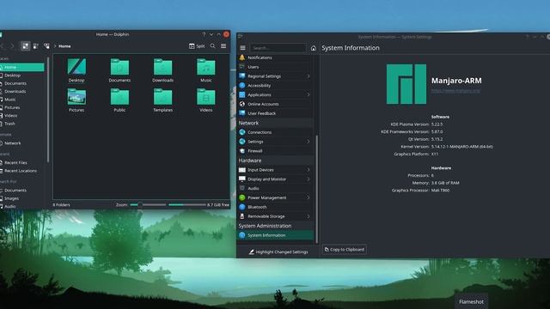Click the Dolphin Places panel scrollbar
This screenshot has width=550, height=309.
(x=48, y=110)
